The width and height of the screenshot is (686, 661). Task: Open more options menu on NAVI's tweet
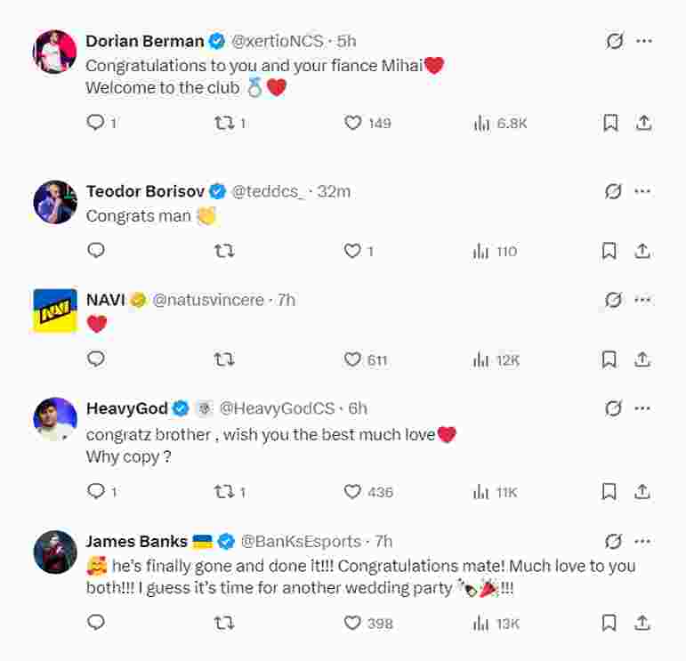[x=643, y=300]
